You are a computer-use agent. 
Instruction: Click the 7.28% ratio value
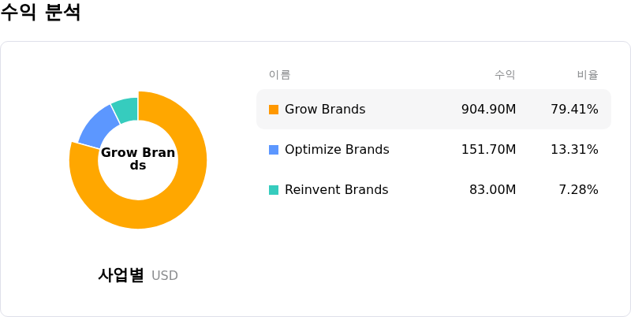(x=579, y=190)
